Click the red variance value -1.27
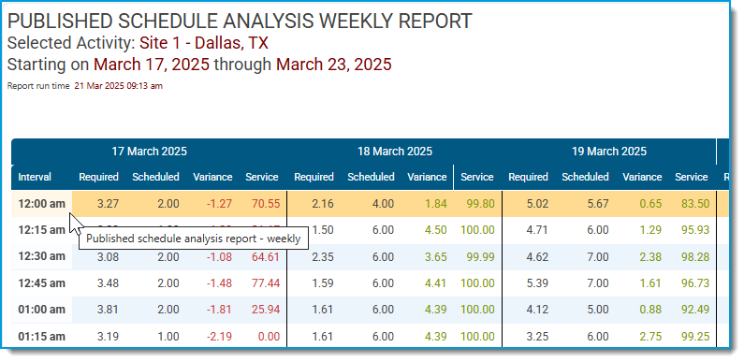Viewport: 744px width, 362px height. [219, 204]
